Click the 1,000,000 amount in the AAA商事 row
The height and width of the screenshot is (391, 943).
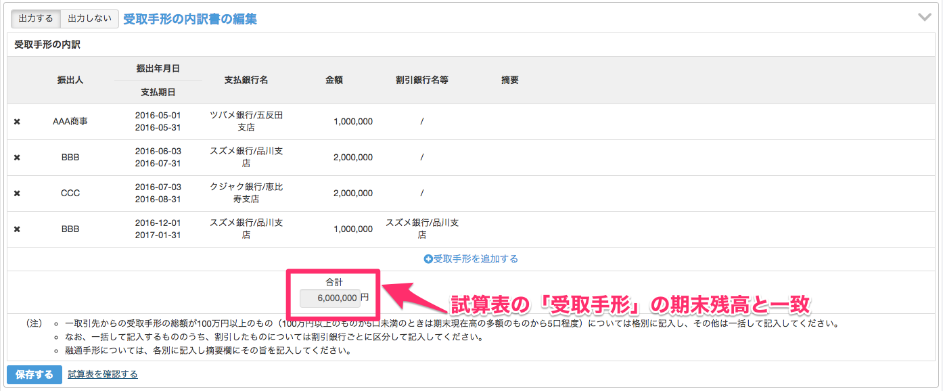(353, 122)
